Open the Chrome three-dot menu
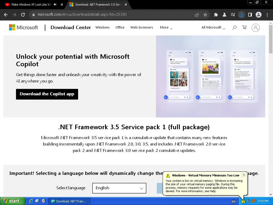Viewport: 273px width, 205px height. pos(267,15)
